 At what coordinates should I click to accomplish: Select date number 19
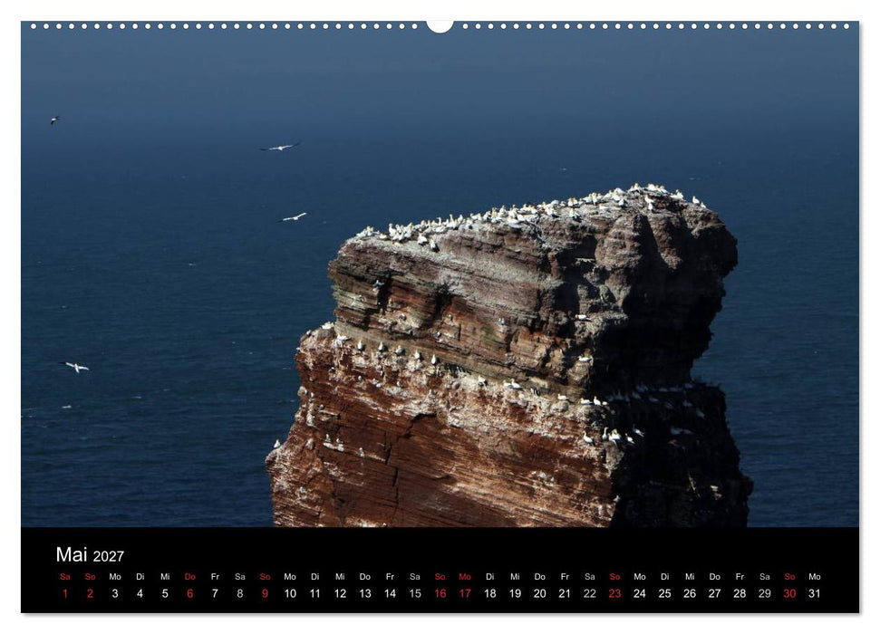click(x=515, y=593)
